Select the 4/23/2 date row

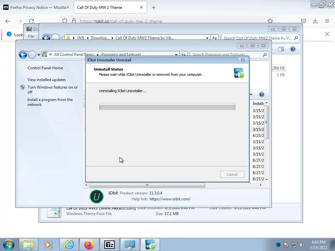[x=258, y=136]
